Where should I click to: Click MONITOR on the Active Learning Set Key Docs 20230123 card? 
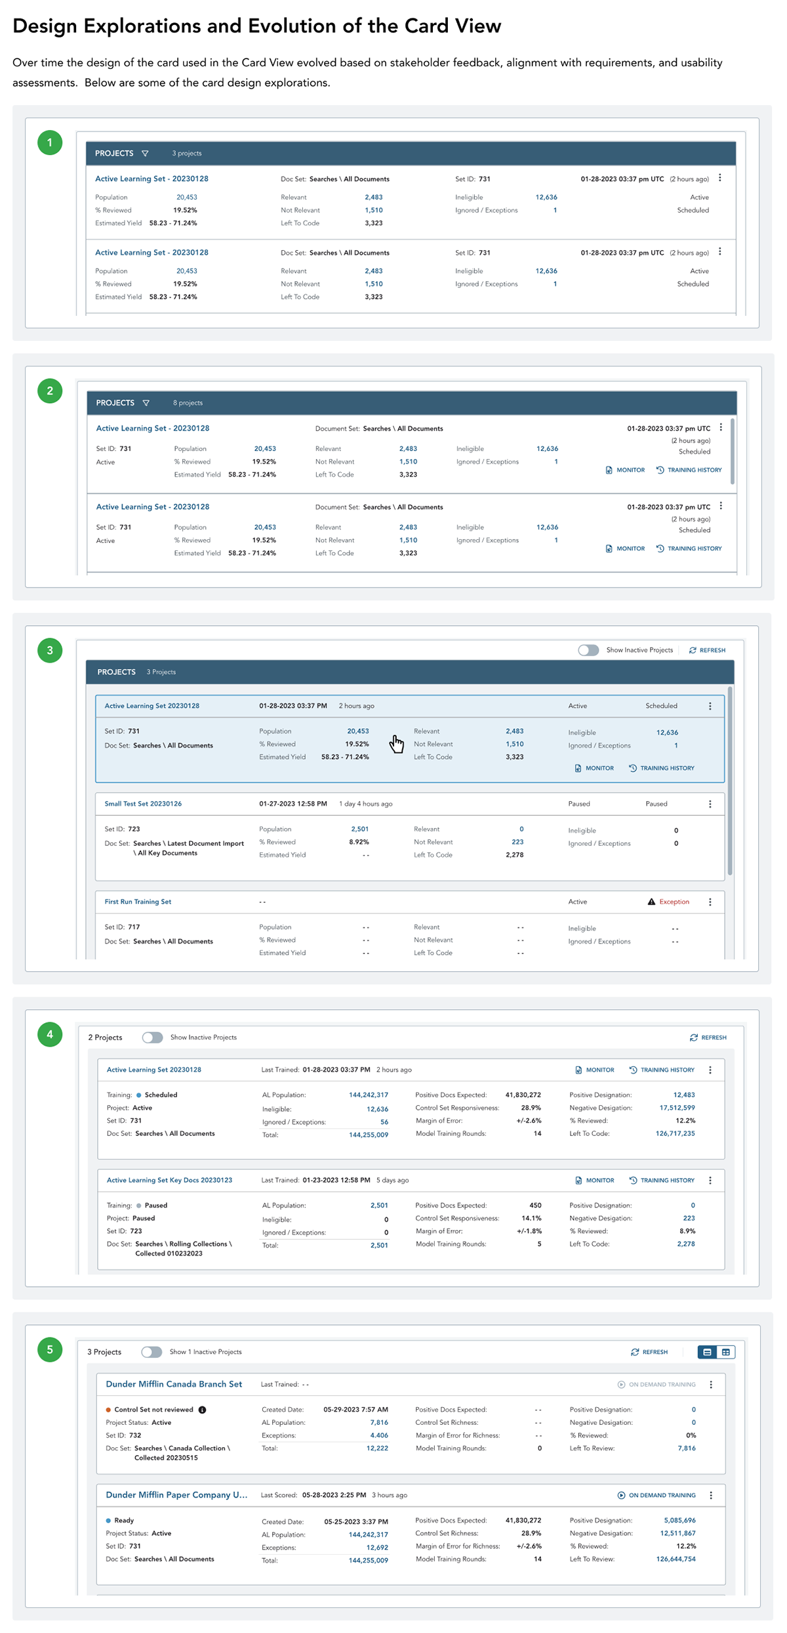point(595,1180)
